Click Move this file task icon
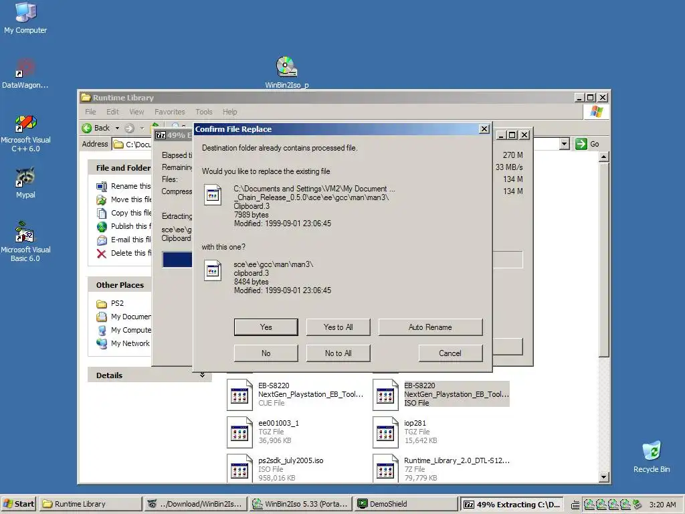 click(102, 199)
